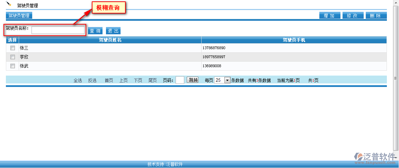The width and height of the screenshot is (399, 168).
Task: Click the 退出 exit button
Action: coord(113,31)
